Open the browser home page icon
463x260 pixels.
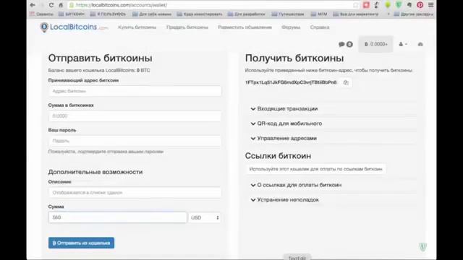point(61,5)
